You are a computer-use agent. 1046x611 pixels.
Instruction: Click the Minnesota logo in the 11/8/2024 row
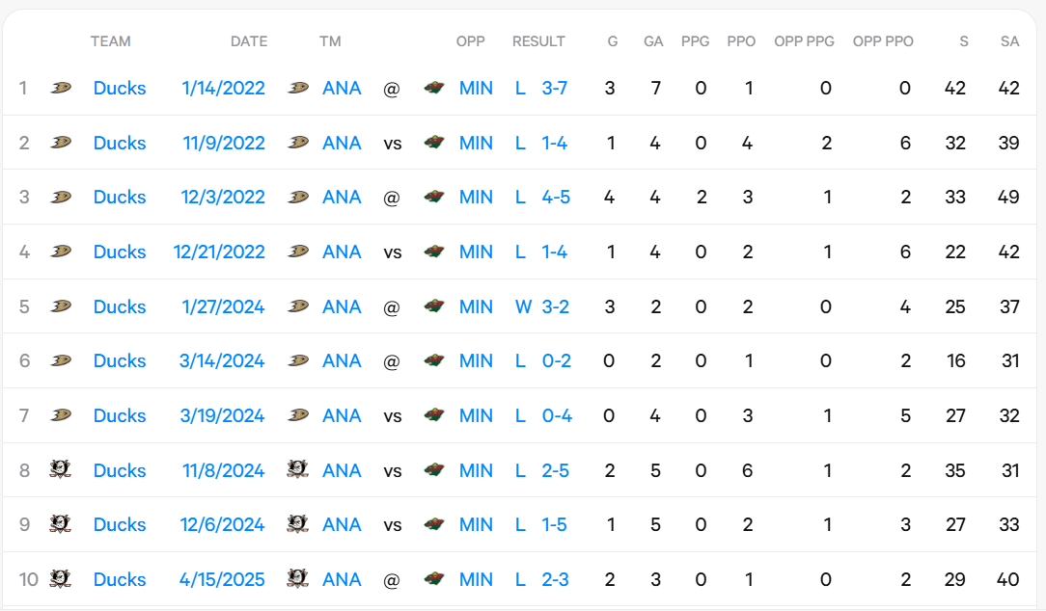tap(436, 470)
